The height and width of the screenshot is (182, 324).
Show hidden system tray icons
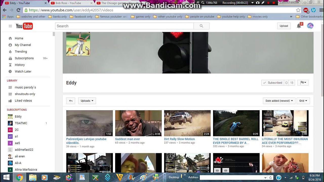286,177
